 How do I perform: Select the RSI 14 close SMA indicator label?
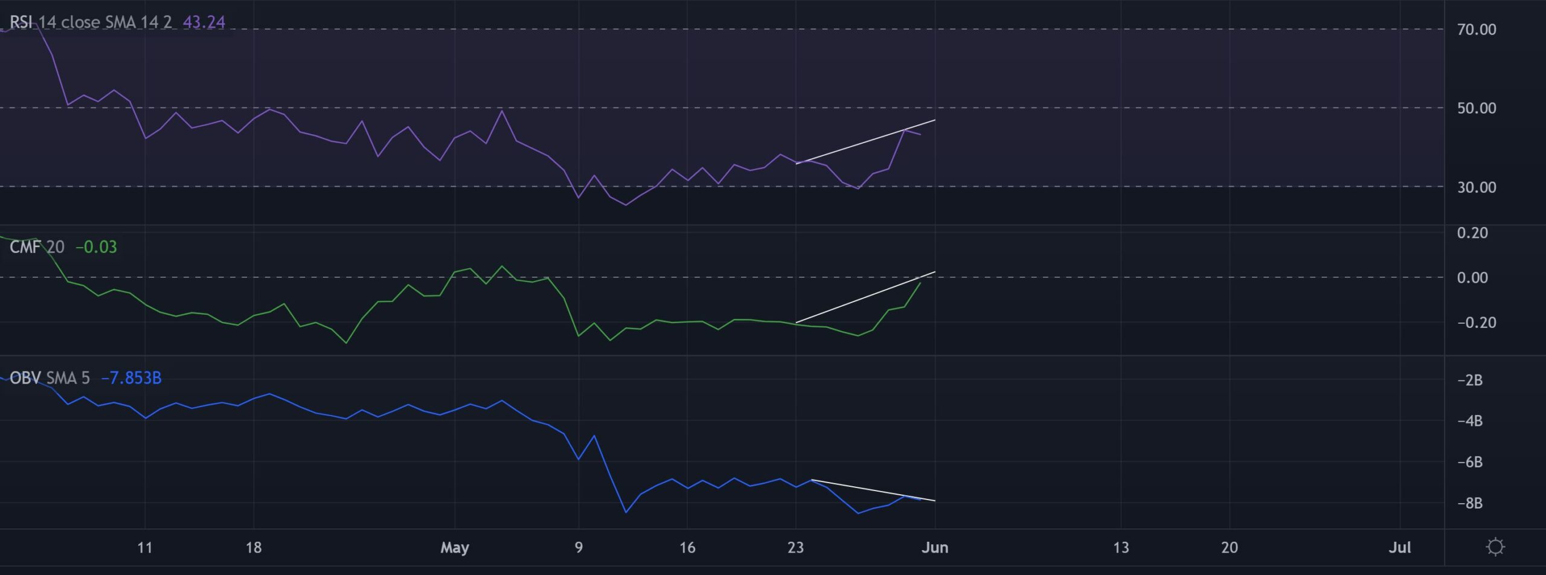91,22
